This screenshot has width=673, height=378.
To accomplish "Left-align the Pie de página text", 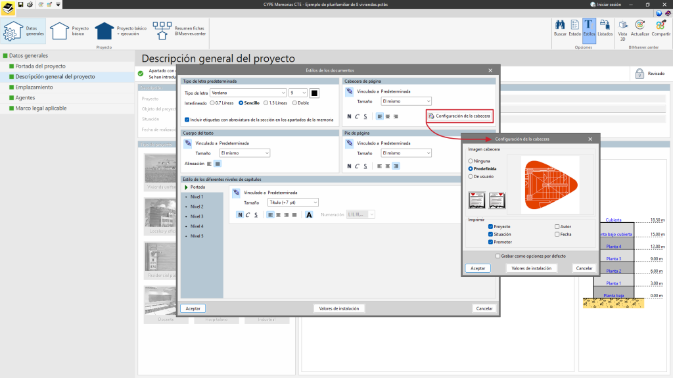I will pos(379,166).
